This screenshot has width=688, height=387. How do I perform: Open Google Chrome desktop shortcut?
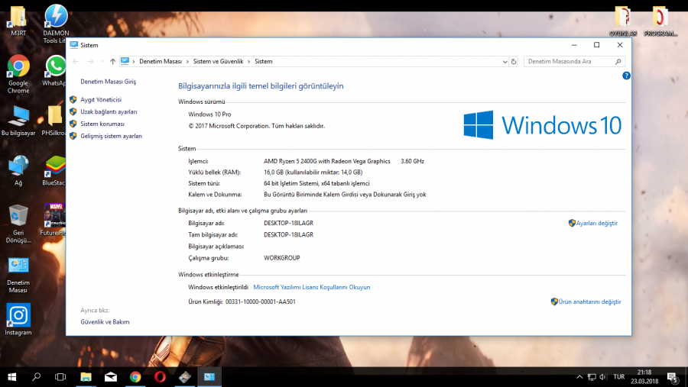point(18,74)
